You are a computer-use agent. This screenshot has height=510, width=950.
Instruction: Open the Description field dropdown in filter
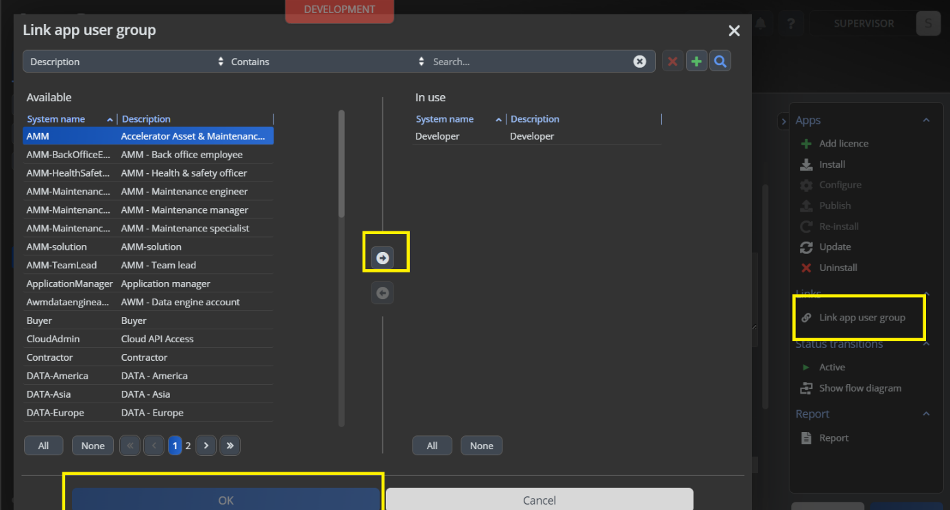126,62
